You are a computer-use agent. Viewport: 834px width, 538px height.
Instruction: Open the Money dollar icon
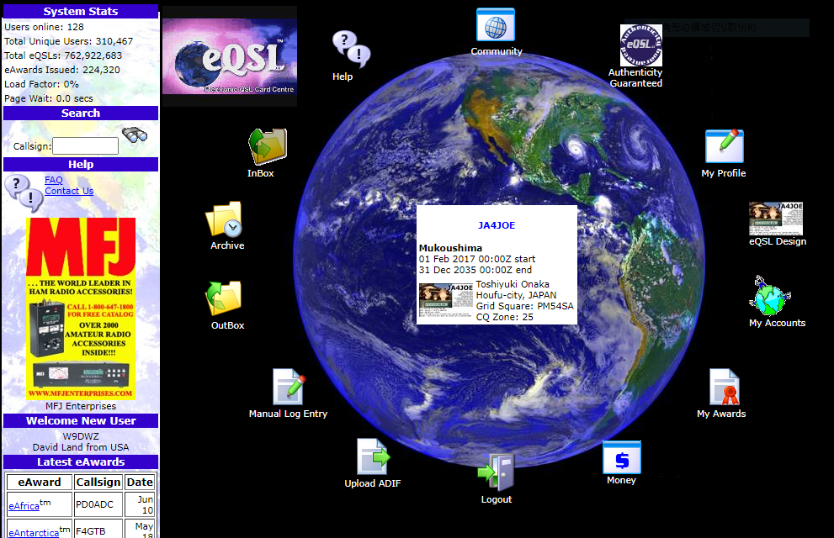point(621,456)
